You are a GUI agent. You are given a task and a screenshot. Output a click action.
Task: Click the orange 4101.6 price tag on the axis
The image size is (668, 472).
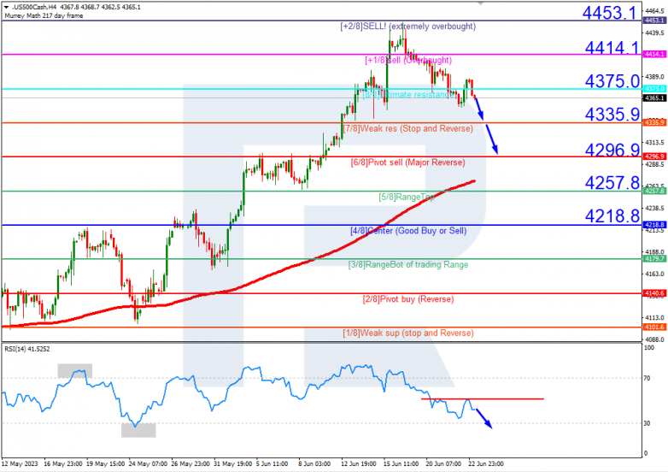pos(654,327)
